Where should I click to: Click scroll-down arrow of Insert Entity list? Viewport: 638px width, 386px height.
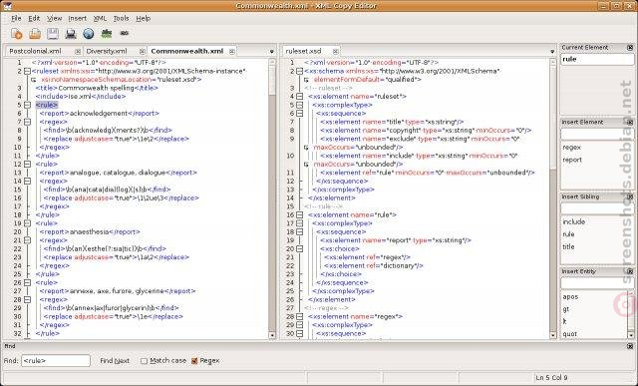[631, 335]
